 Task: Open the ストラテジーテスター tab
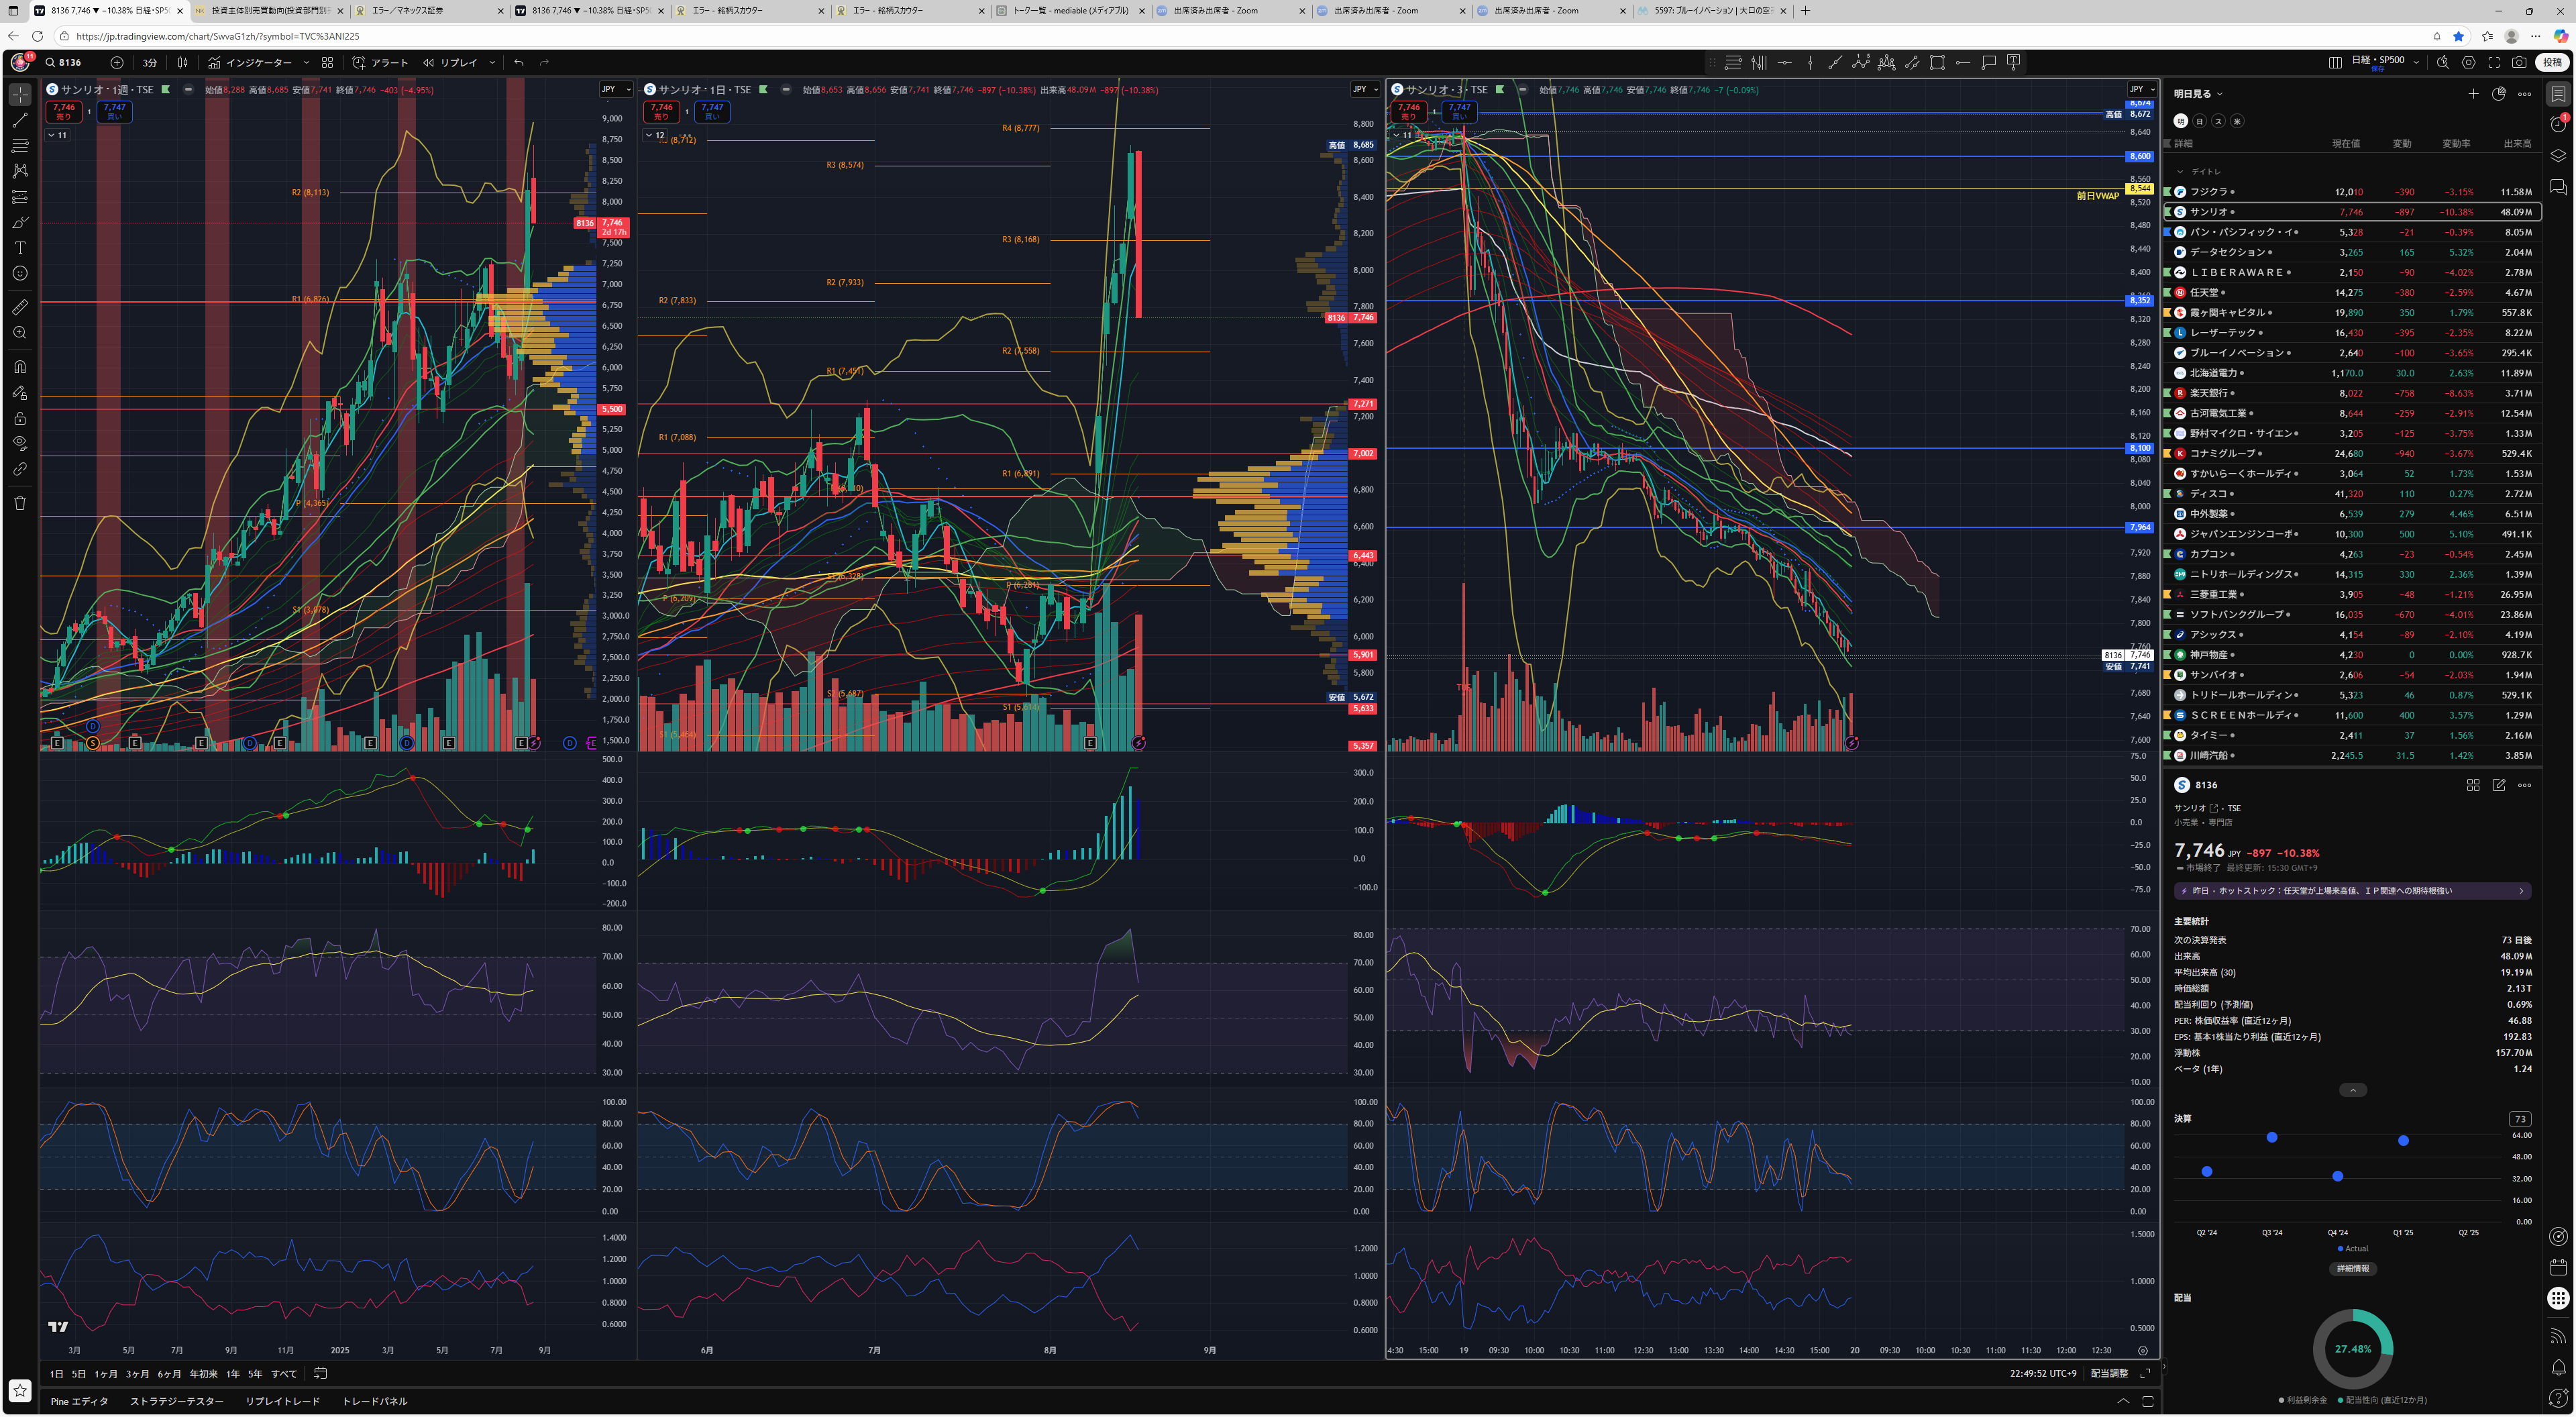177,1402
